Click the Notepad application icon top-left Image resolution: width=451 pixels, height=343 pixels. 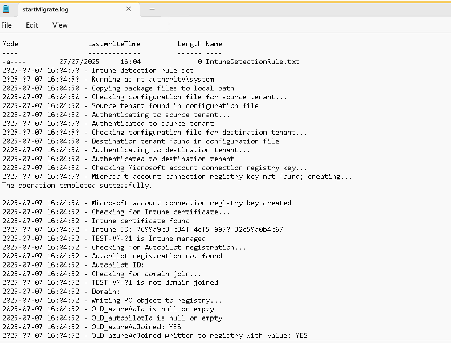[6, 8]
